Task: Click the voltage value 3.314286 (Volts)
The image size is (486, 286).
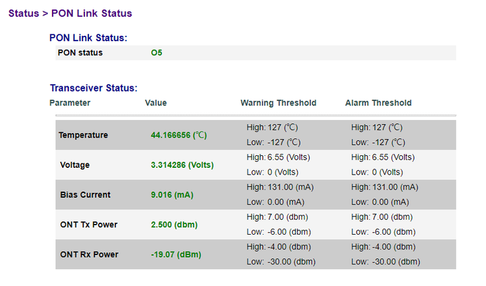Action: [182, 165]
